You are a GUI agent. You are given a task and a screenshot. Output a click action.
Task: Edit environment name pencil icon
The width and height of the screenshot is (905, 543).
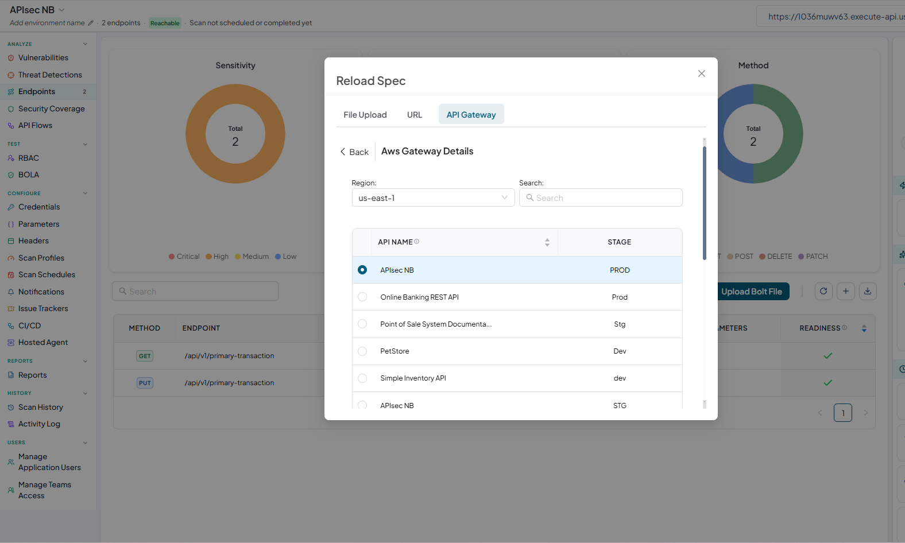point(90,23)
